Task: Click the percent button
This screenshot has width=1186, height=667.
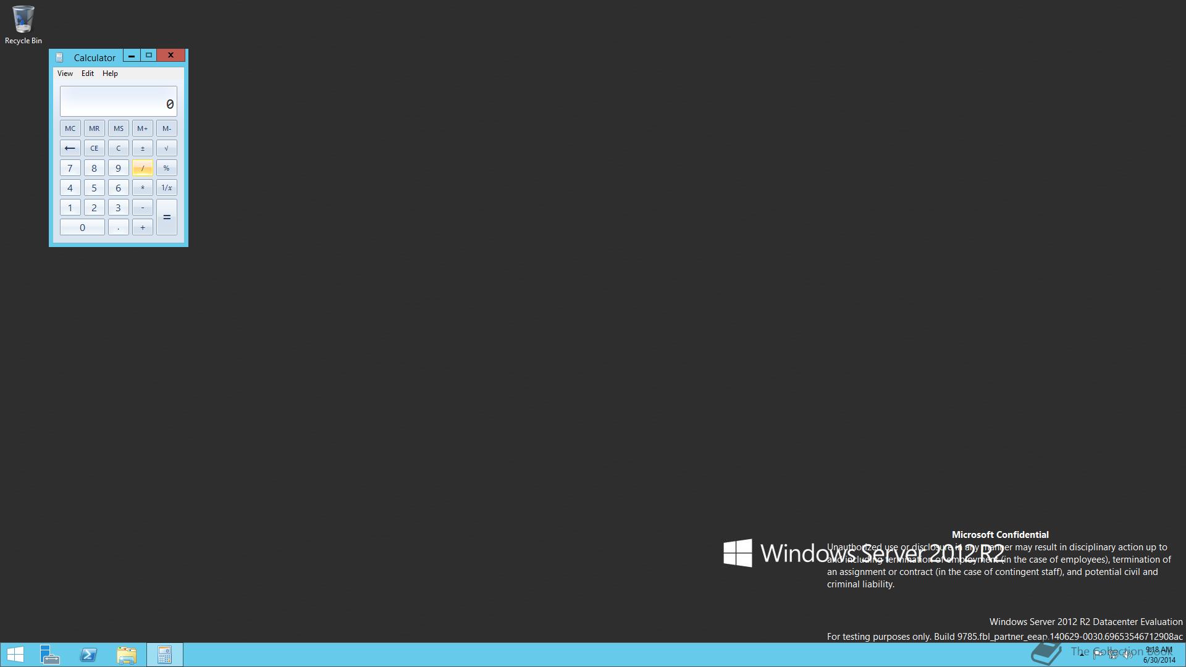Action: pos(166,168)
